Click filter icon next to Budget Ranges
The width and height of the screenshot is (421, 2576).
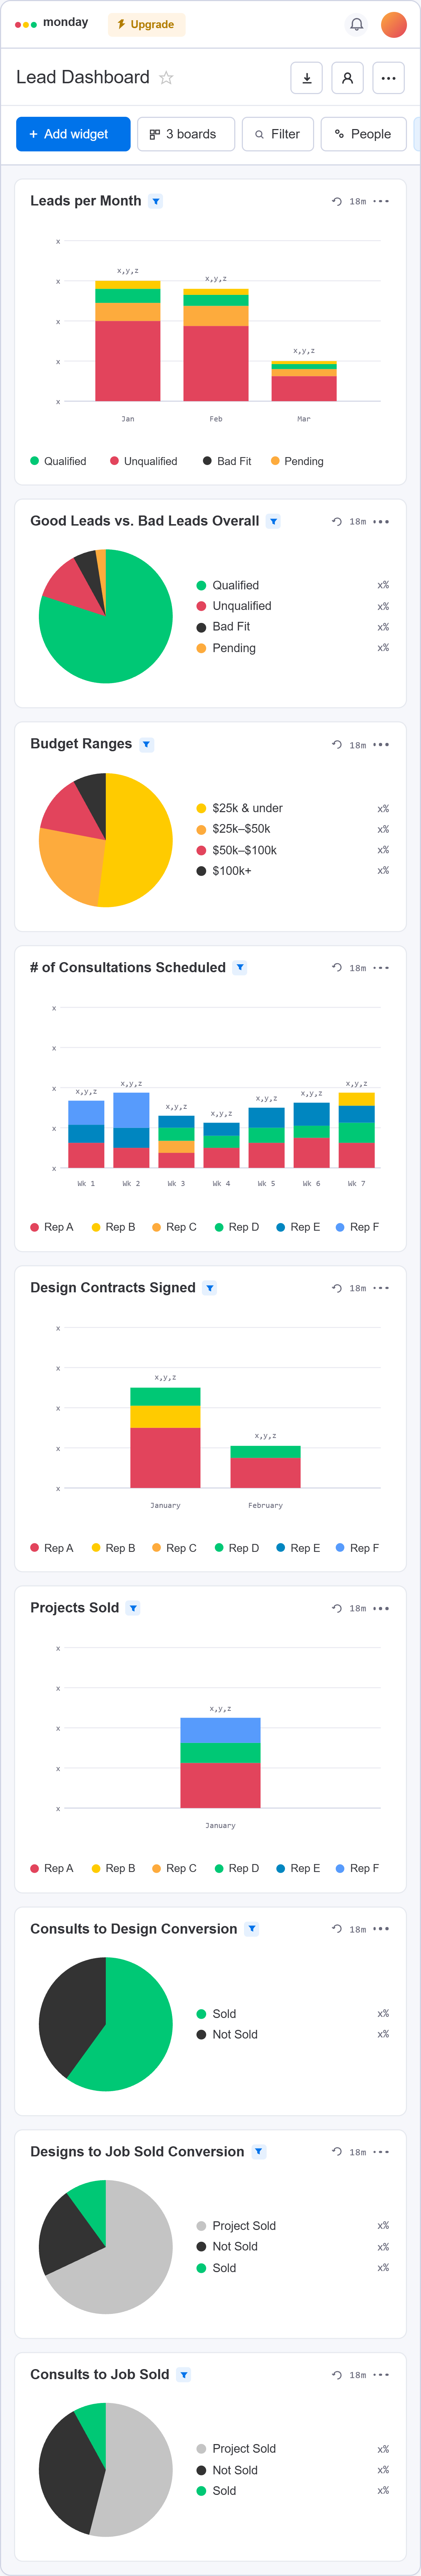click(x=147, y=744)
